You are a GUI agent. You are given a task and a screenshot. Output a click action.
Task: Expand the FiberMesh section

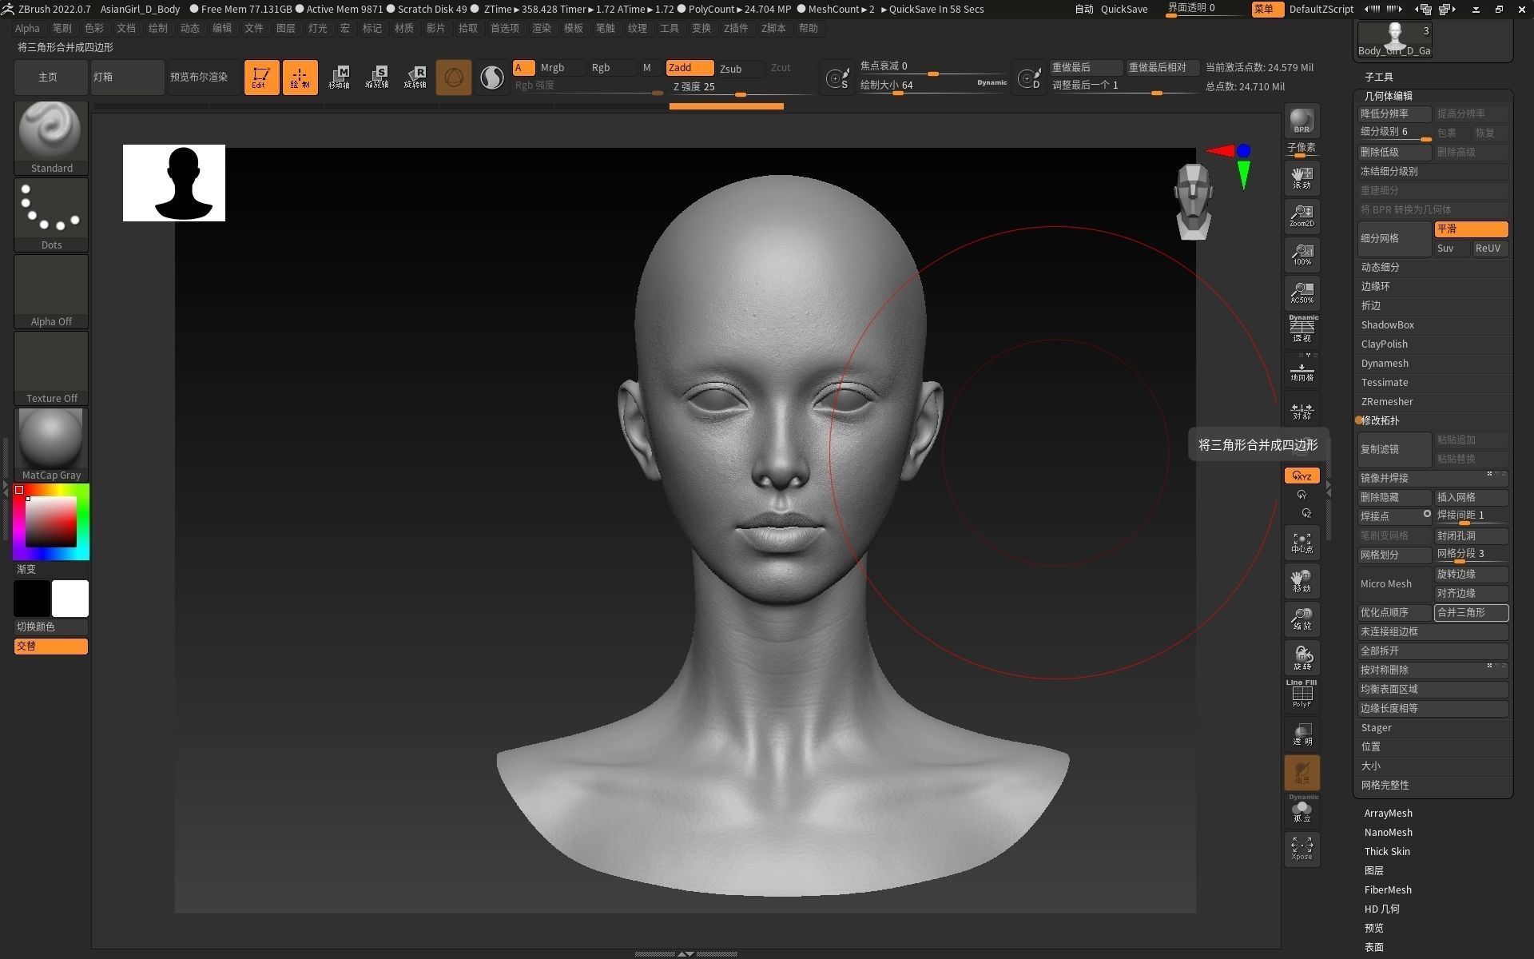point(1388,889)
